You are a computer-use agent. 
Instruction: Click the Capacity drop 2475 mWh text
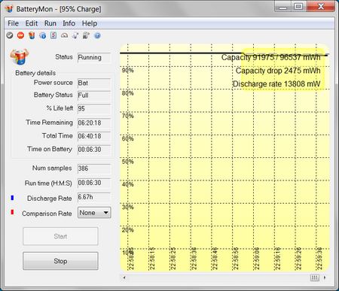click(x=278, y=71)
